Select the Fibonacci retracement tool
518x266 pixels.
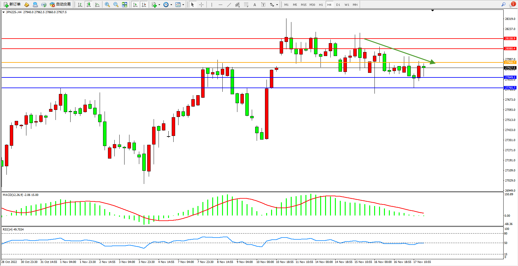click(246, 5)
